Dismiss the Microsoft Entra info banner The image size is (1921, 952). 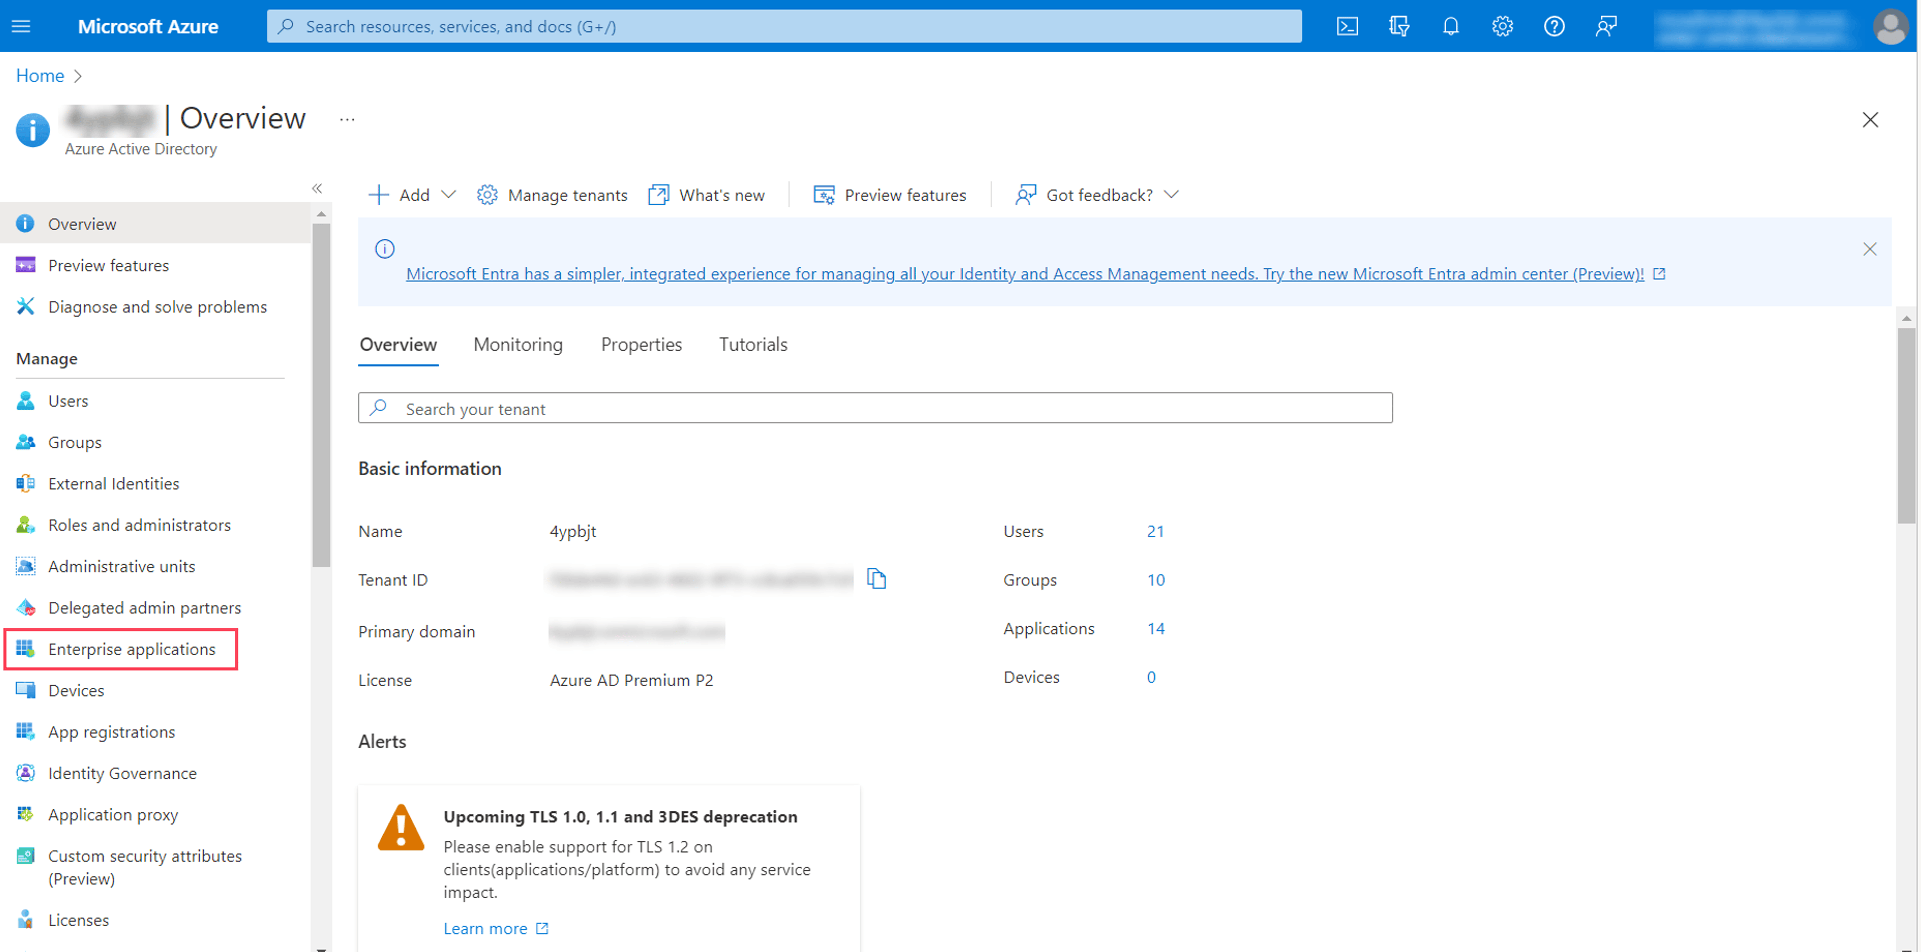pyautogui.click(x=1870, y=249)
